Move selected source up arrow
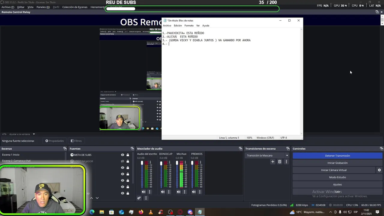This screenshot has height=216, width=384. pyautogui.click(x=91, y=198)
